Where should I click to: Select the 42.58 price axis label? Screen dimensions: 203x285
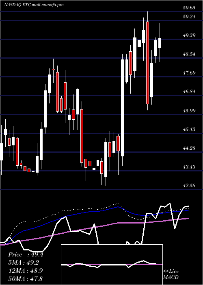coord(189,186)
